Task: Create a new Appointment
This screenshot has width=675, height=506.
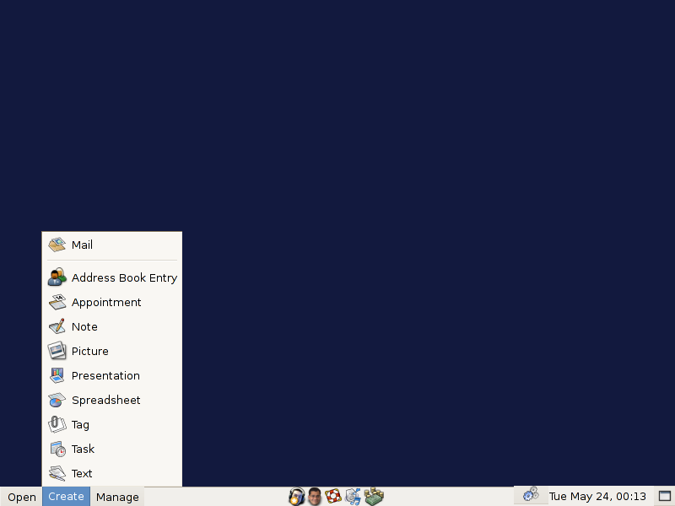Action: click(x=106, y=302)
